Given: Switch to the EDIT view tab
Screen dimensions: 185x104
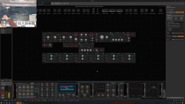Looking at the screenshot, I should coord(12,100).
